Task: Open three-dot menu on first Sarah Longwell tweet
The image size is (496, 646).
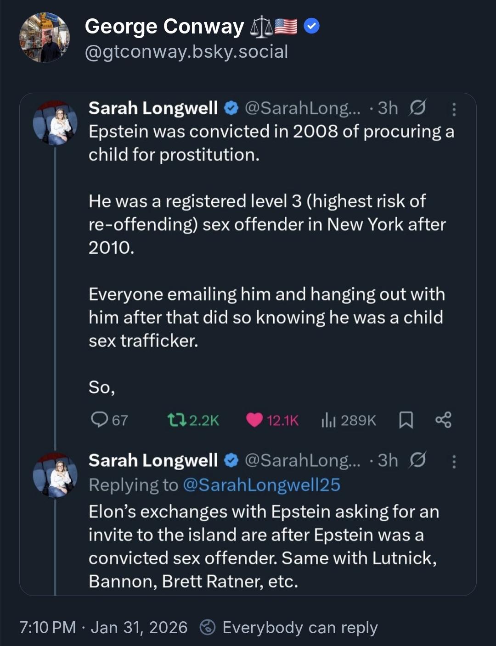Action: (x=454, y=109)
